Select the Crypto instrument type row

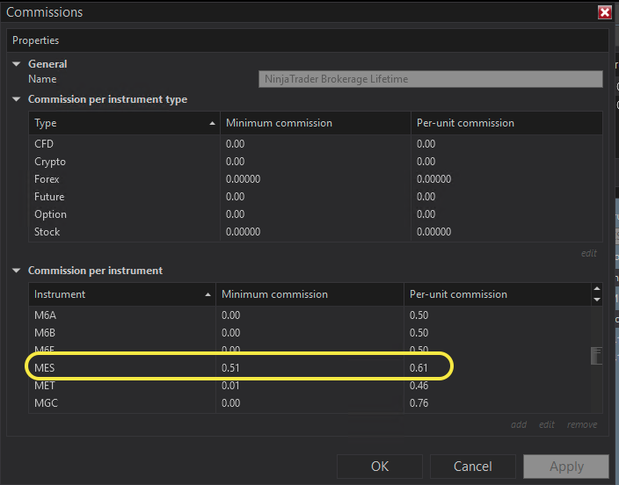(x=123, y=162)
